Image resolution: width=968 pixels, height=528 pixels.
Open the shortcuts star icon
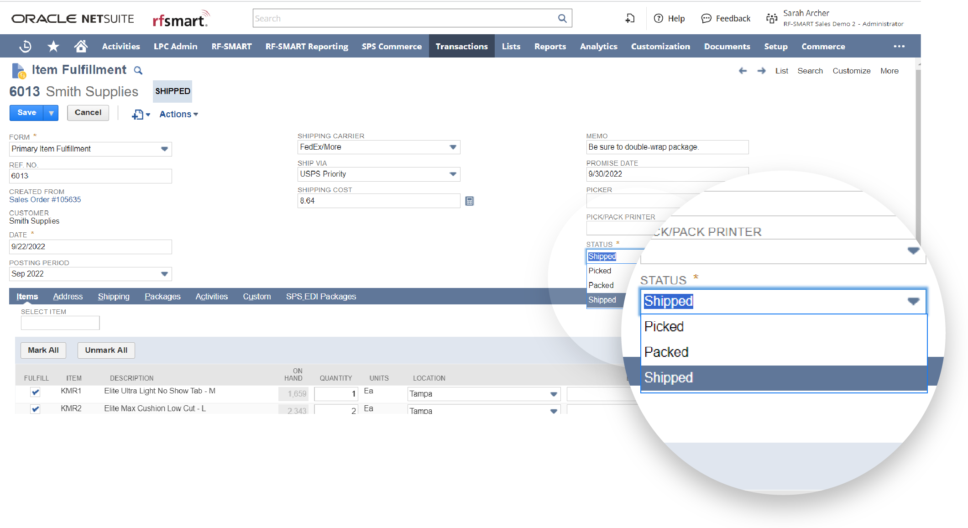click(x=53, y=46)
